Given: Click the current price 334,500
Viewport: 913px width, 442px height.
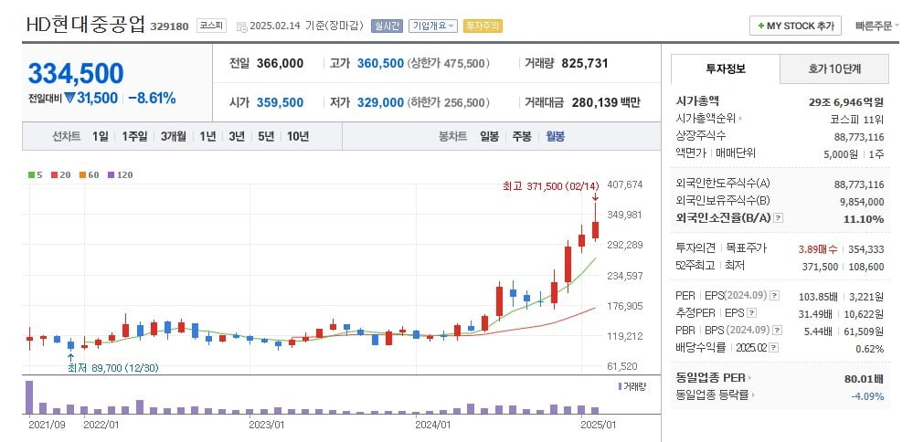Looking at the screenshot, I should (76, 74).
